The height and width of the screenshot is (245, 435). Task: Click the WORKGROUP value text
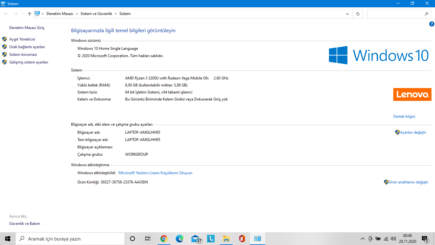point(137,154)
